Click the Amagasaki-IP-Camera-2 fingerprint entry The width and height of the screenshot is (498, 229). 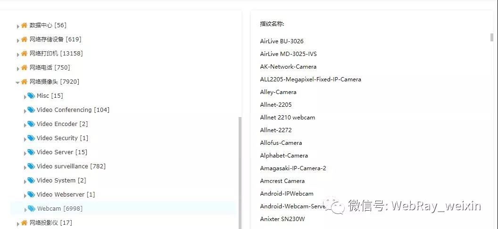(293, 168)
